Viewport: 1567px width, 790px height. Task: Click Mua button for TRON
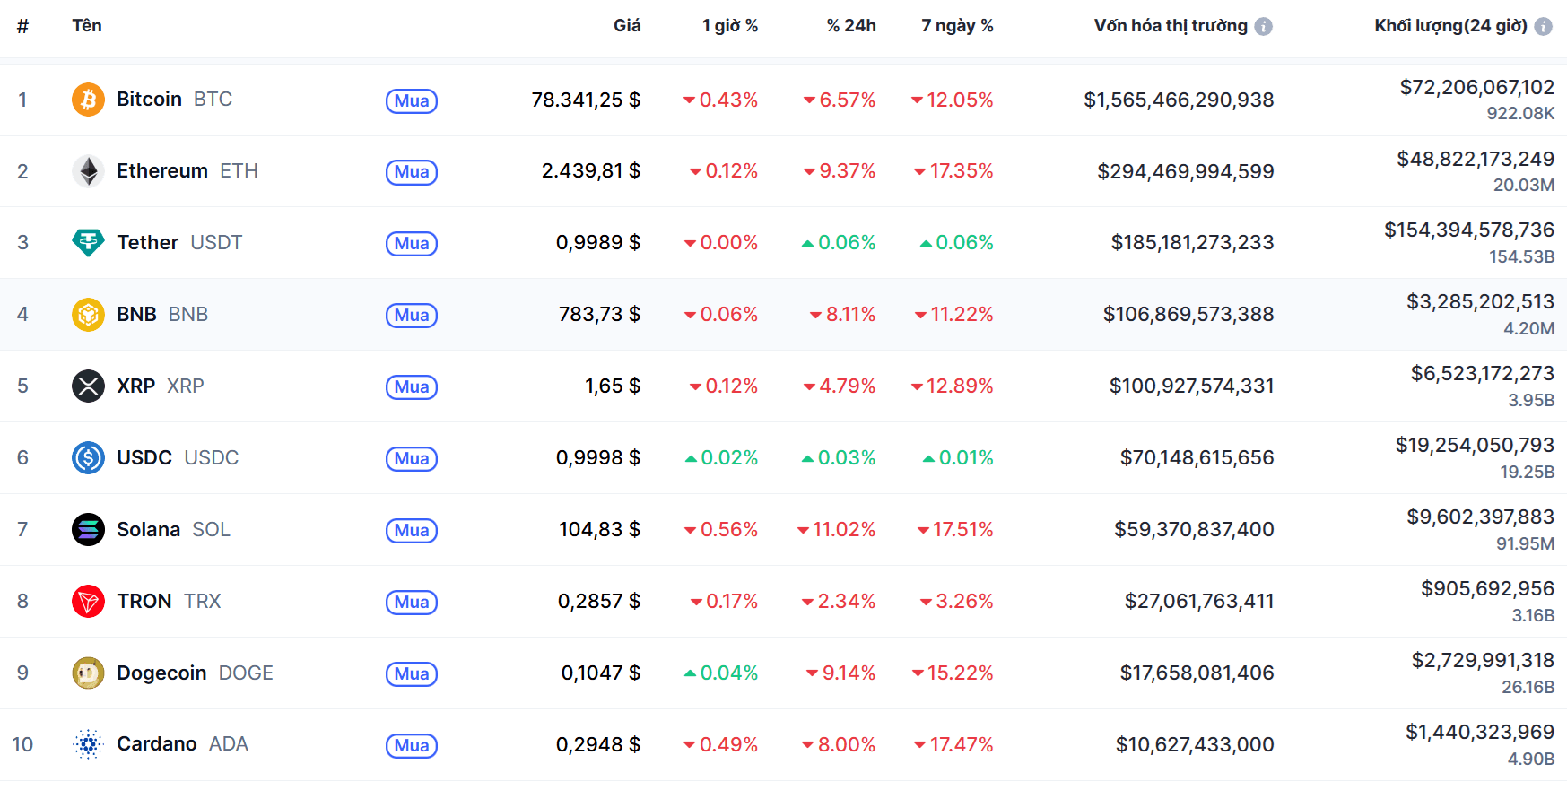click(x=412, y=603)
